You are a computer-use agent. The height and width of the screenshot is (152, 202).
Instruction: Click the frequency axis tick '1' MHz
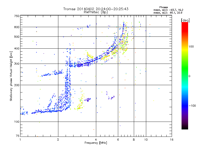(20, 140)
